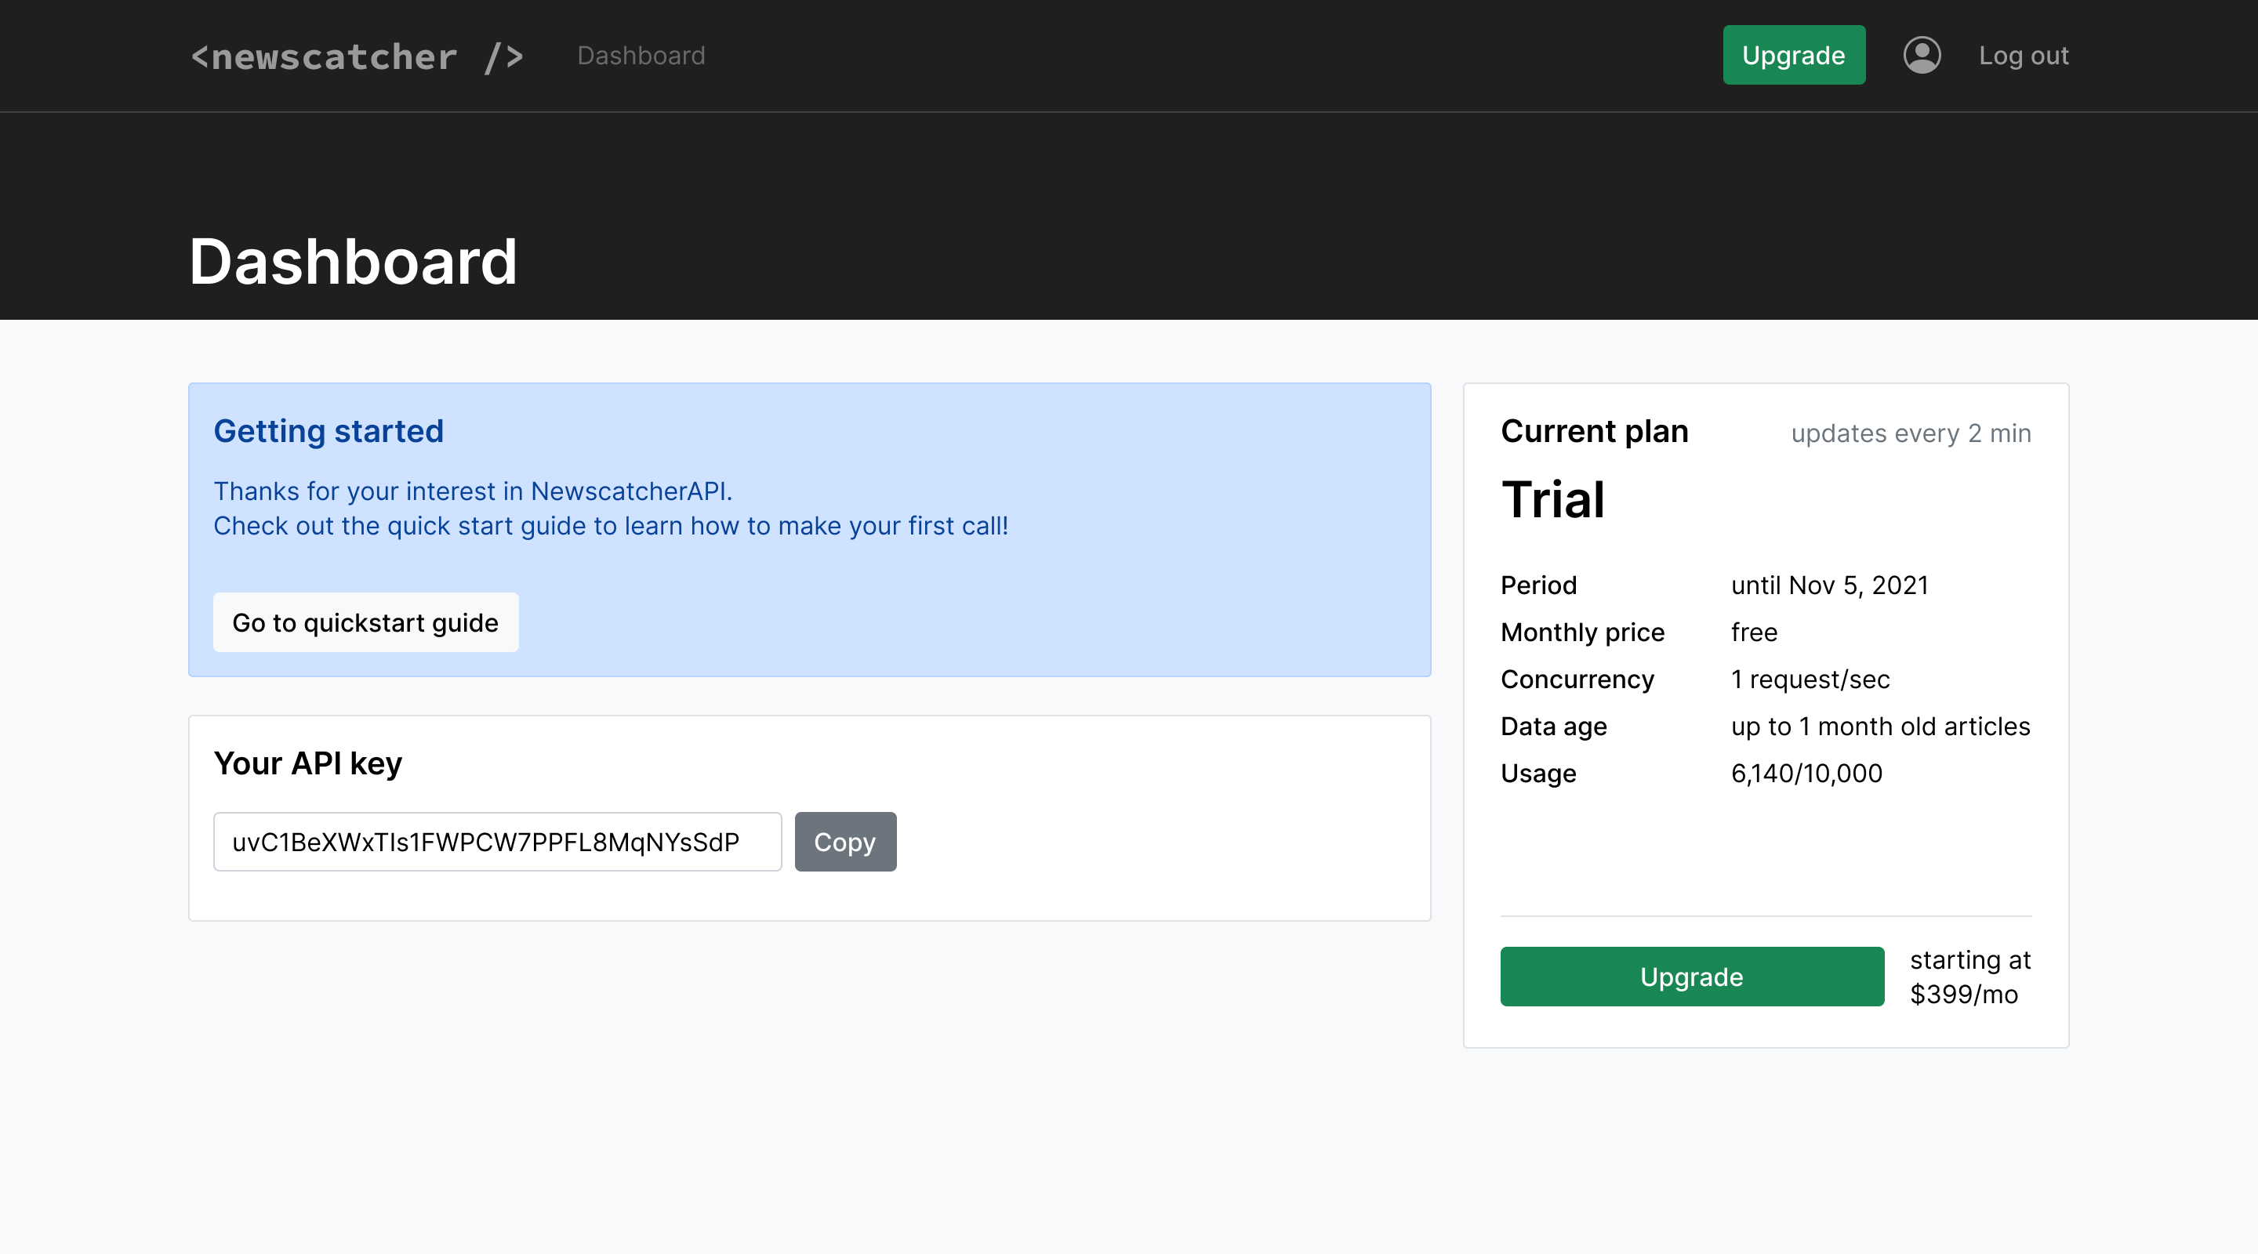Screen dimensions: 2258x1254
Task: Click the 'Trial' plan name
Action: pos(1552,499)
